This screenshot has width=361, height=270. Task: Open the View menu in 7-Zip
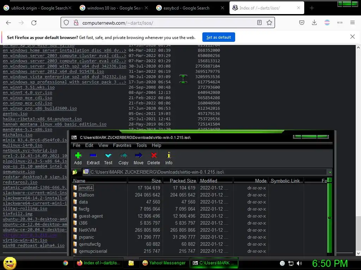[103, 145]
